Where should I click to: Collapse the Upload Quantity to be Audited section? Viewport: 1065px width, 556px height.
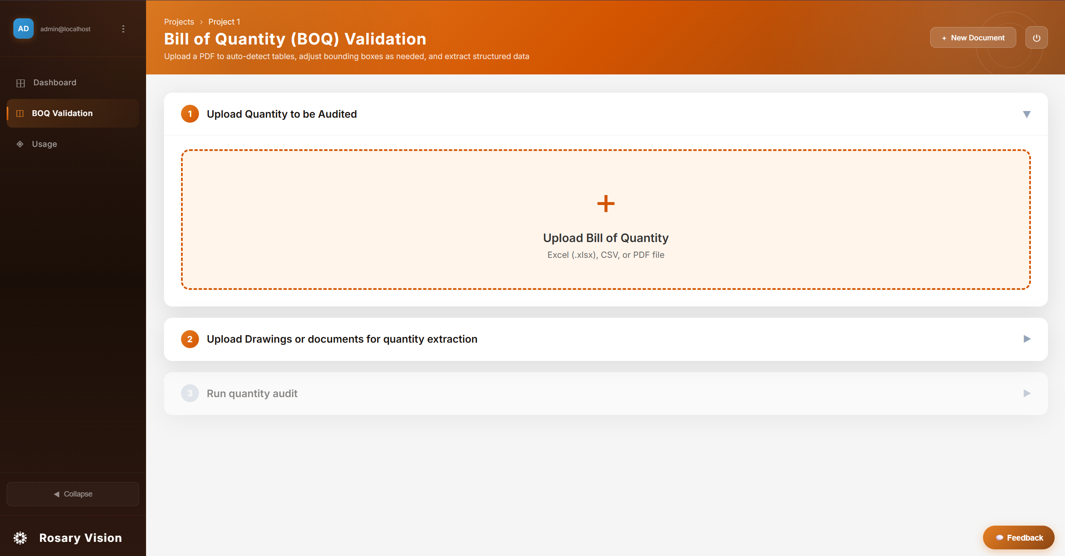tap(1026, 114)
